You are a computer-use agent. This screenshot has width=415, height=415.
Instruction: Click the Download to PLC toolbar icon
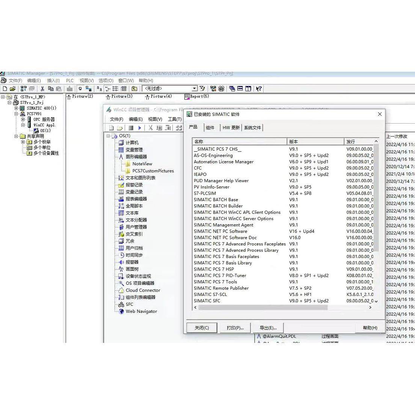click(x=69, y=89)
